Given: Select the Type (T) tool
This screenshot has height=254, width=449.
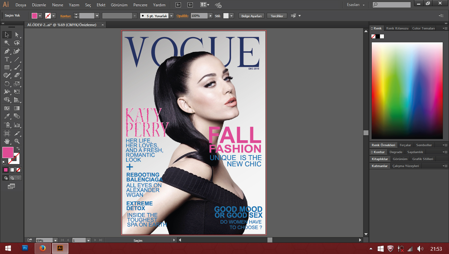Looking at the screenshot, I should [7, 59].
